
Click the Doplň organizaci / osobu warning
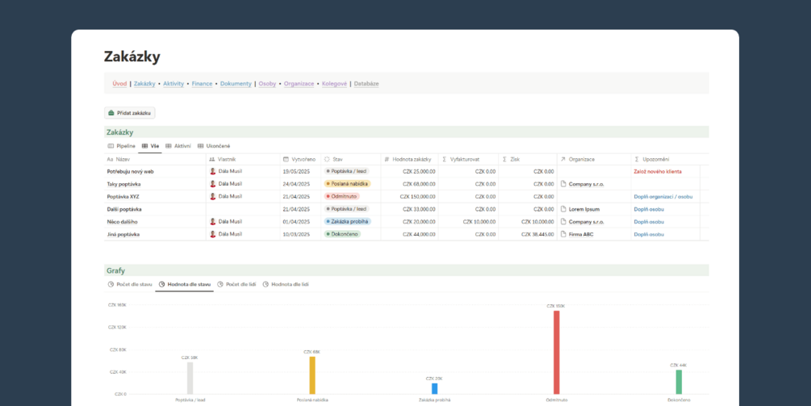(663, 196)
